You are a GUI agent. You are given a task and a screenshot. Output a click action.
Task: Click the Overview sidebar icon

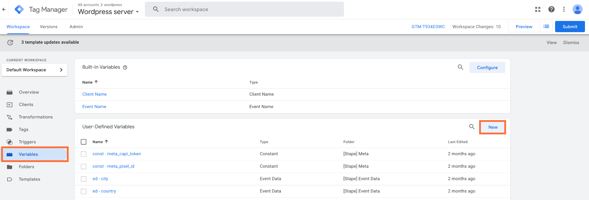9,92
